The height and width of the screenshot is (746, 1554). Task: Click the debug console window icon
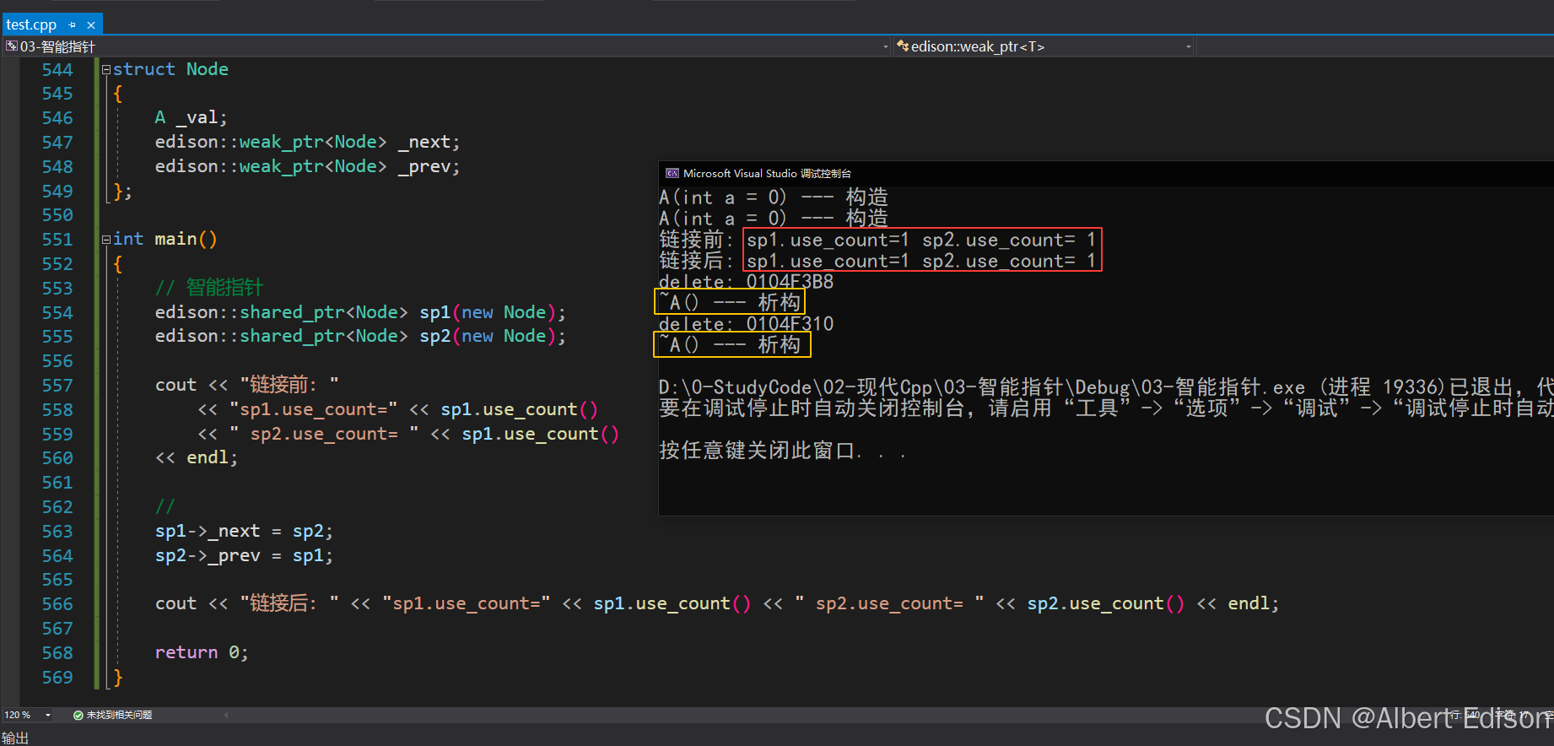[x=672, y=173]
